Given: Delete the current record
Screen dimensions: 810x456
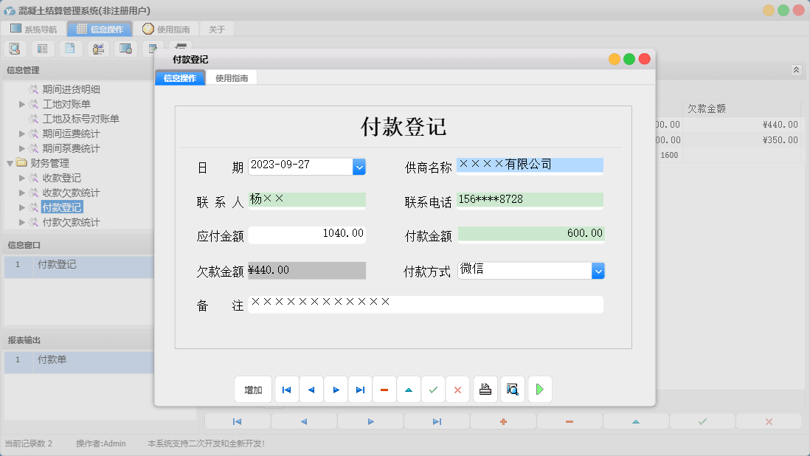Looking at the screenshot, I should coord(384,389).
